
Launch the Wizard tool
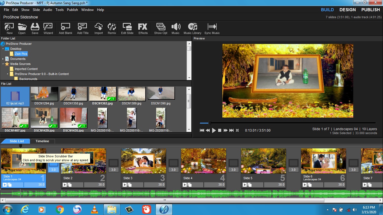48,29
